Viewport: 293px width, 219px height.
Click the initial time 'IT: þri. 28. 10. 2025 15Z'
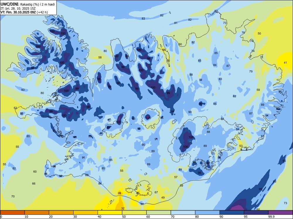(x=18, y=8)
